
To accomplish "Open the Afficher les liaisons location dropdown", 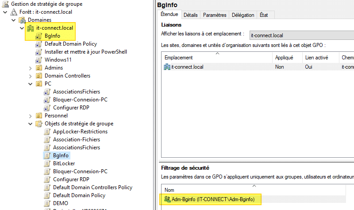I will [x=302, y=35].
